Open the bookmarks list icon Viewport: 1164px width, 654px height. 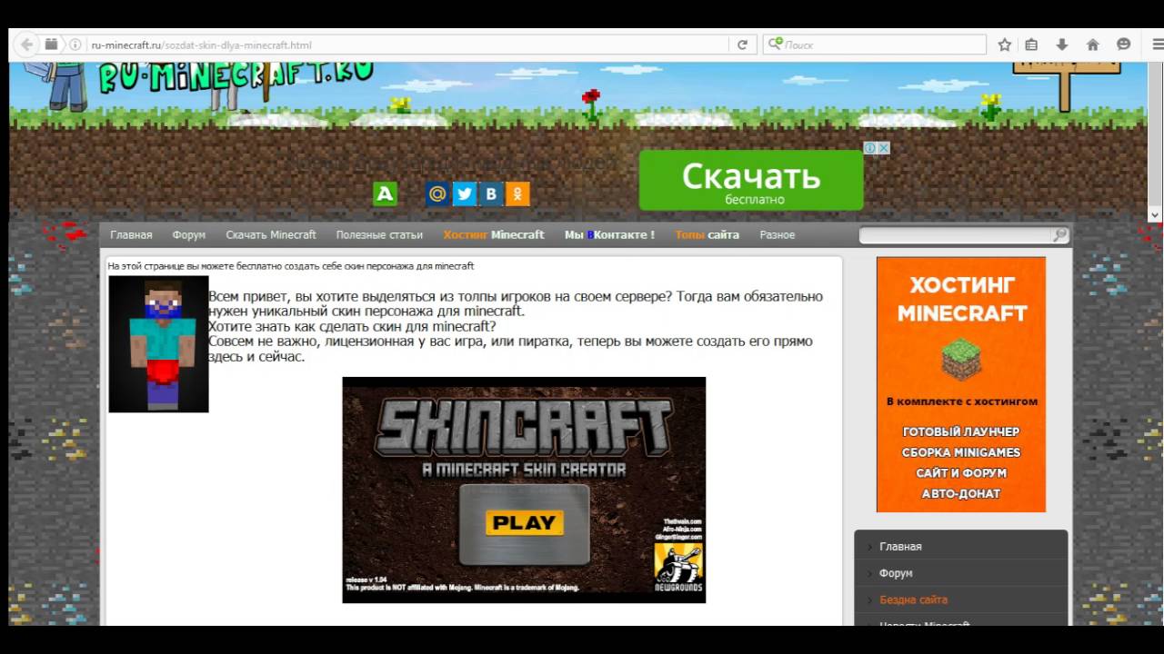(x=1031, y=45)
